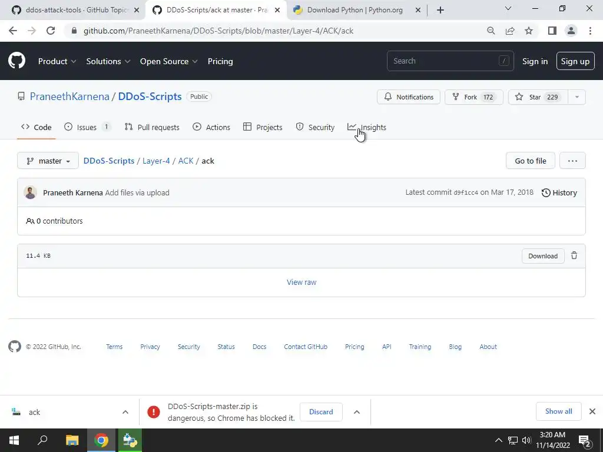Open the Pull requests tab
603x452 pixels.
pyautogui.click(x=153, y=127)
